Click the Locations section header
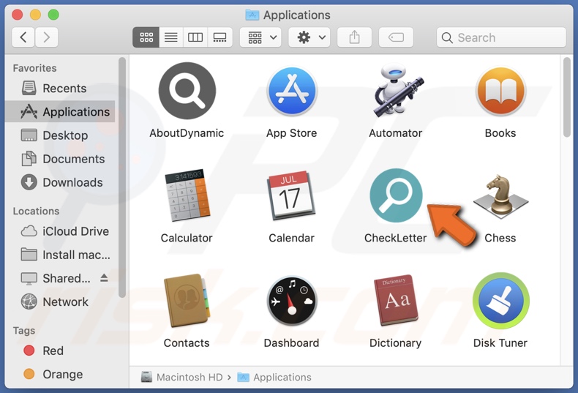 (36, 212)
